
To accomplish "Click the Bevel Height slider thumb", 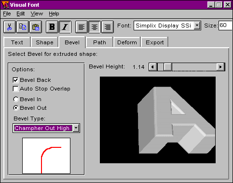I will pyautogui.click(x=168, y=67).
